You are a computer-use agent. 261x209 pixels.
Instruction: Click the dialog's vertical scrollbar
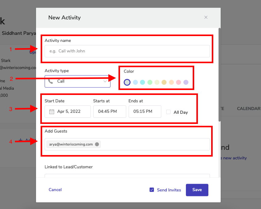219,74
